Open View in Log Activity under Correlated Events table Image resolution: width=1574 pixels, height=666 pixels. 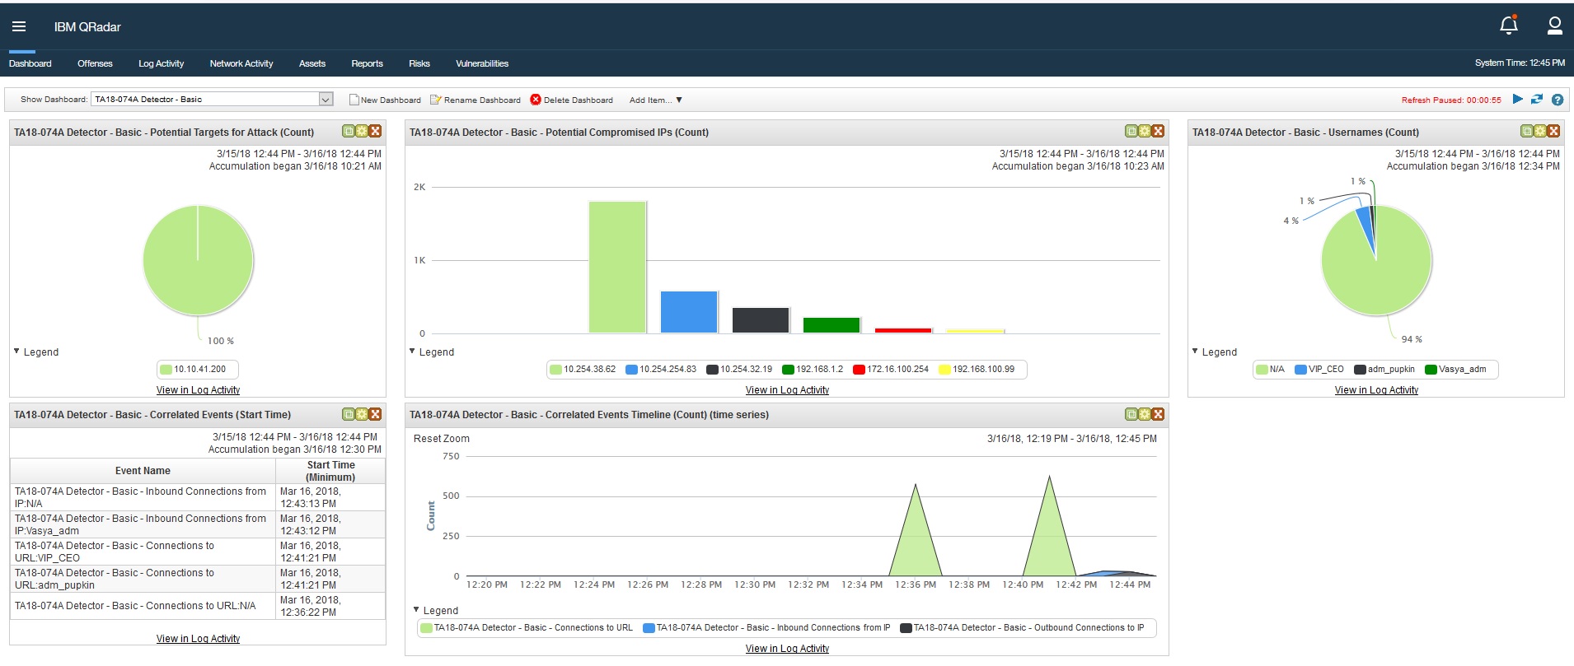(x=198, y=639)
